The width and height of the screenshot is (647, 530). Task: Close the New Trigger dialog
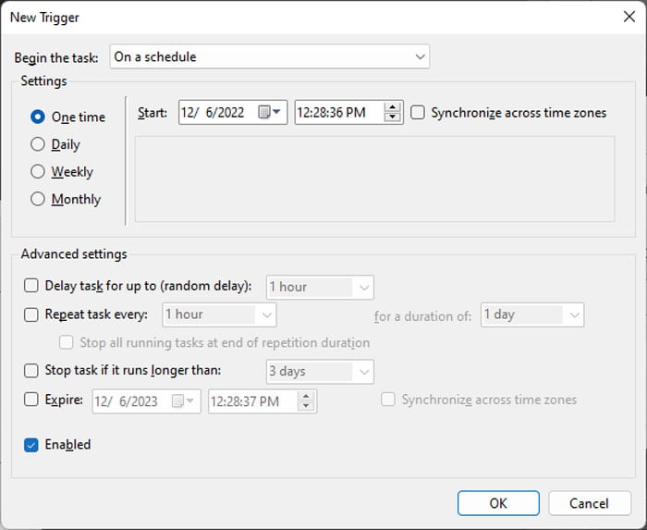click(629, 17)
